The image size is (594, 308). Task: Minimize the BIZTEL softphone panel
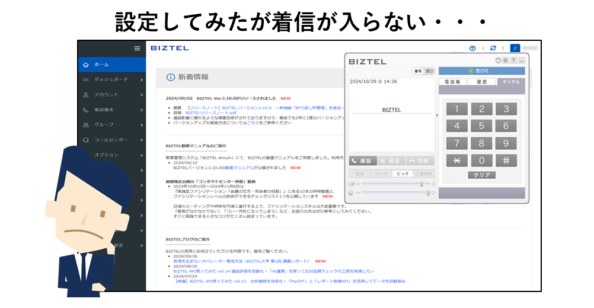(522, 60)
